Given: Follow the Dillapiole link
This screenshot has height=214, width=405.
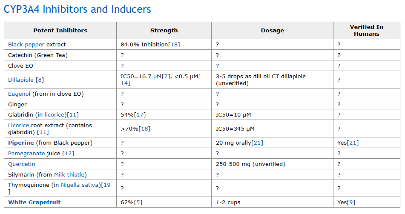Looking at the screenshot, I should tap(21, 80).
